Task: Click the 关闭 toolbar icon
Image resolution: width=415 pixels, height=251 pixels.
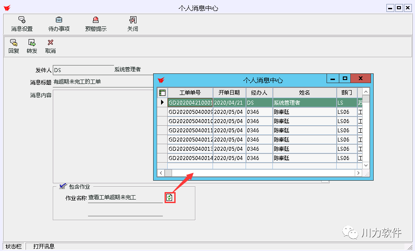Action: [x=132, y=24]
